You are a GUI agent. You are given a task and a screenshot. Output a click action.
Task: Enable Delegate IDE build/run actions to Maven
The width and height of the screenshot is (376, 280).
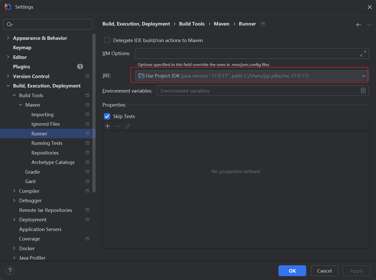pos(107,40)
